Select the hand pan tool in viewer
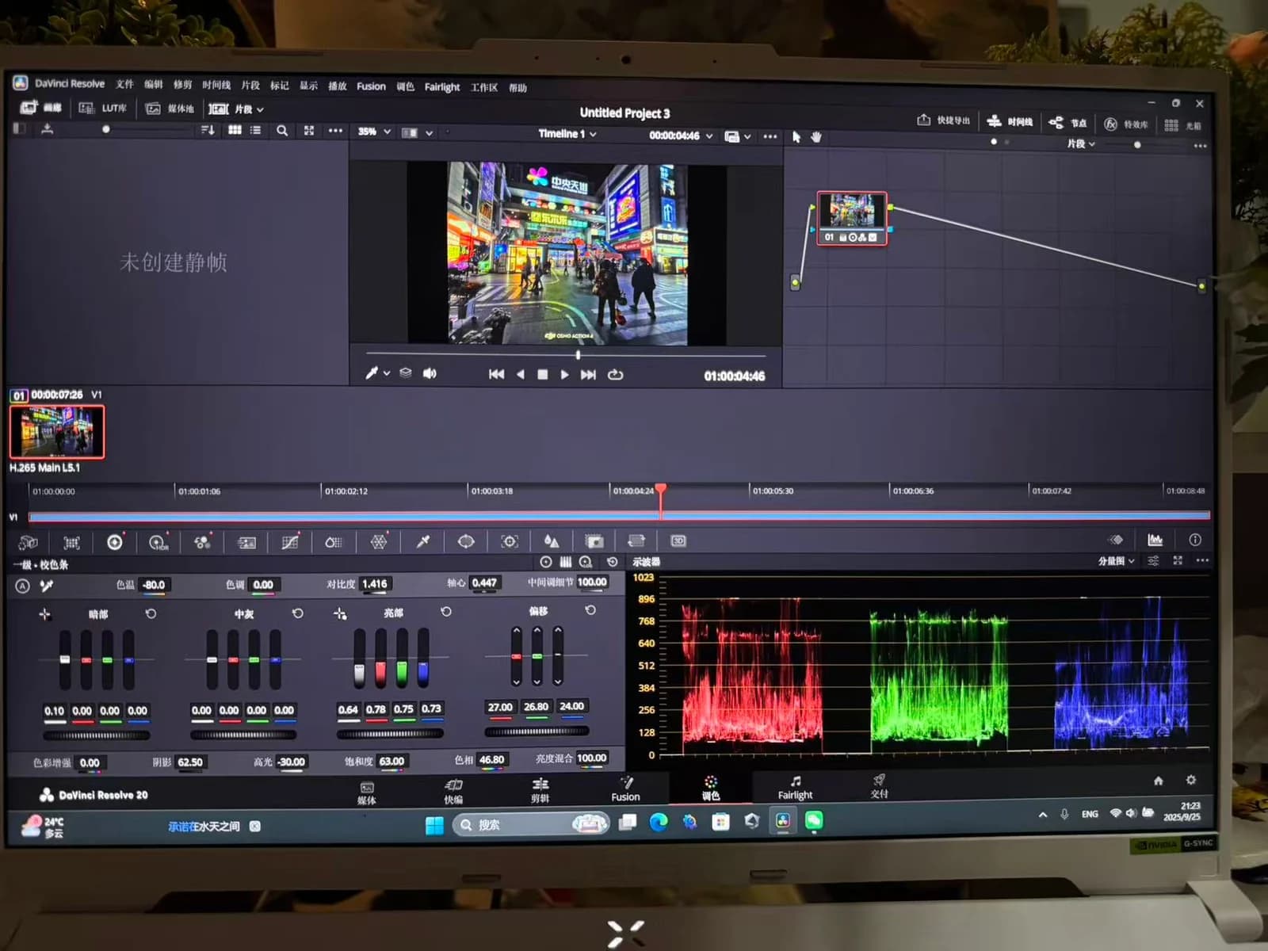This screenshot has width=1268, height=951. (x=815, y=137)
